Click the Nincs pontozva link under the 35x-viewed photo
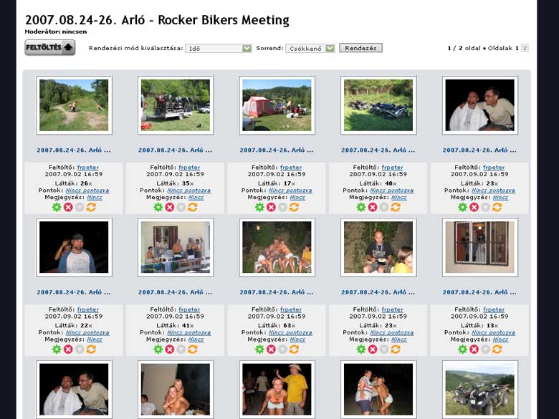Viewport: 559px width, 419px height. click(x=189, y=191)
